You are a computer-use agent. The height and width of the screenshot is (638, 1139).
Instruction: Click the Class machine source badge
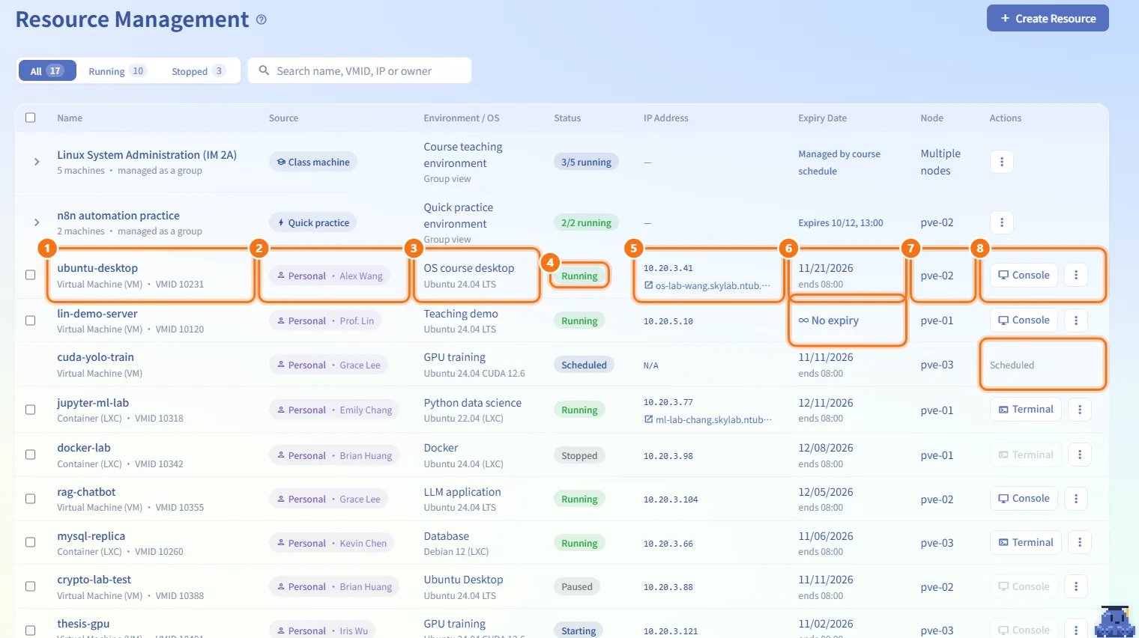click(x=313, y=162)
